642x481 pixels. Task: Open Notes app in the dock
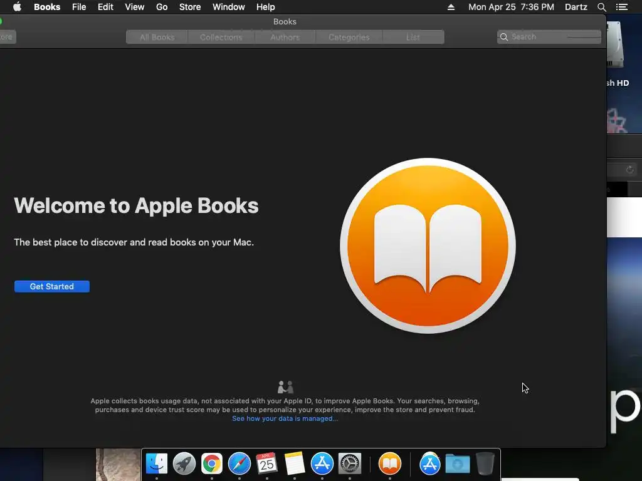pyautogui.click(x=295, y=463)
